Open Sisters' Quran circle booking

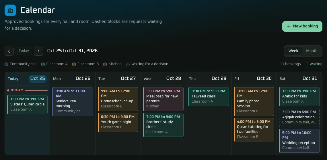pos(27,105)
